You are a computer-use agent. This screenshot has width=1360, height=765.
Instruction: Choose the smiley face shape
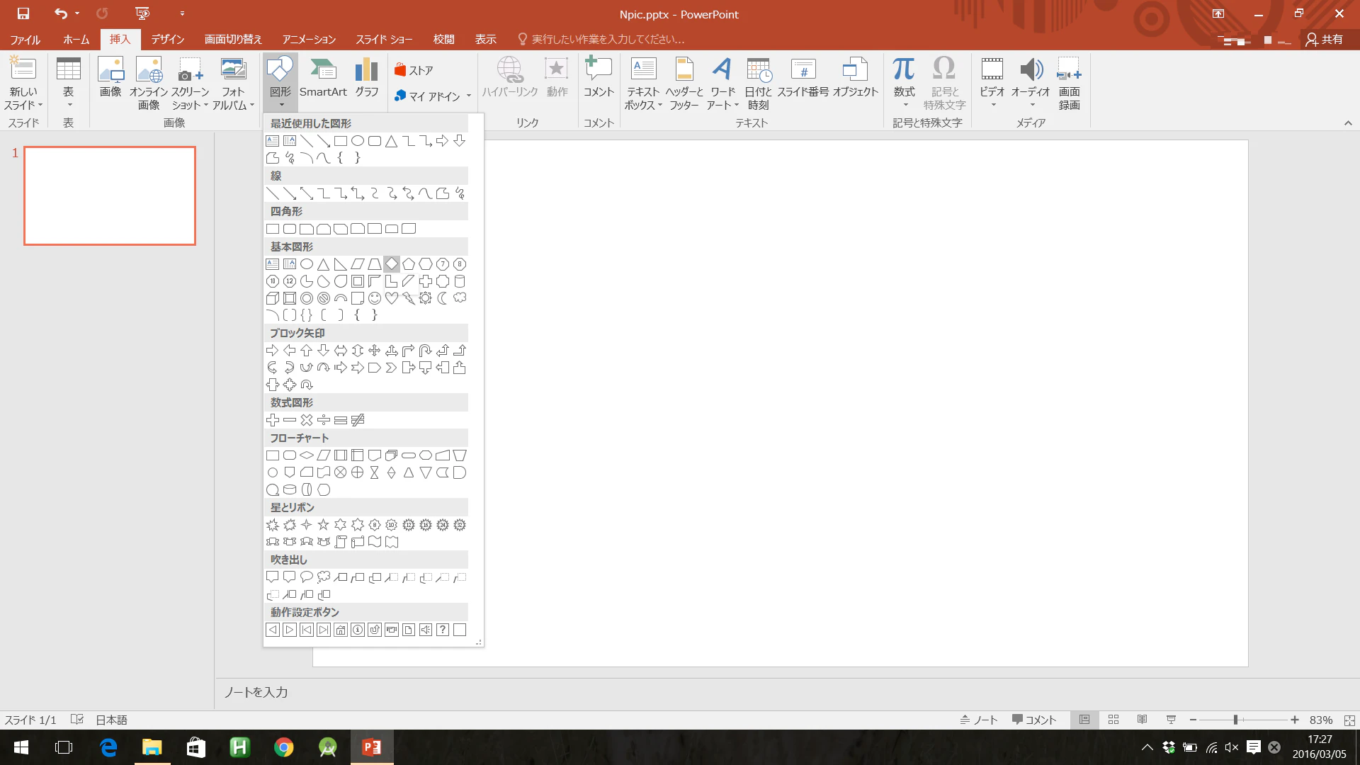[375, 298]
